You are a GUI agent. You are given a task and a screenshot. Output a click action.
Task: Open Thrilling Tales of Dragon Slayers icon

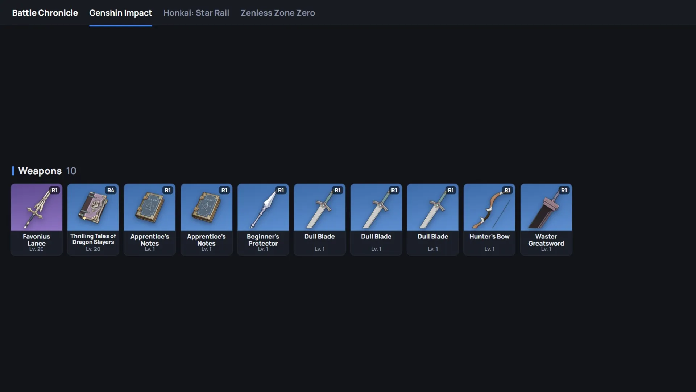(93, 208)
